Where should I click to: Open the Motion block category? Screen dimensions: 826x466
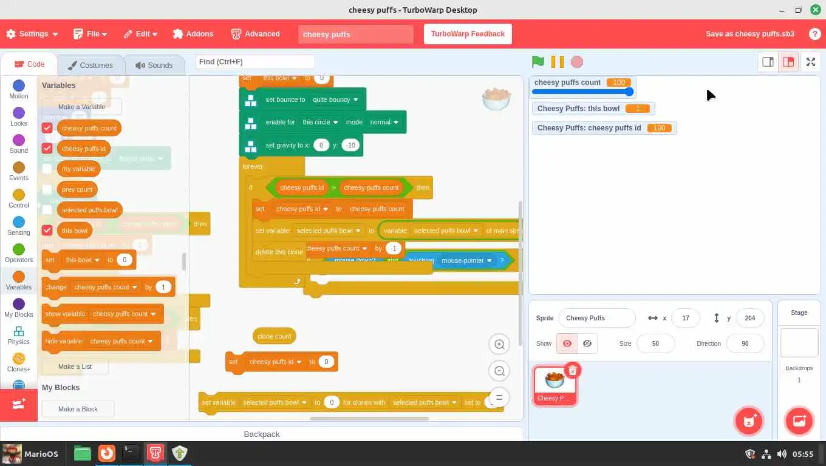coord(19,90)
